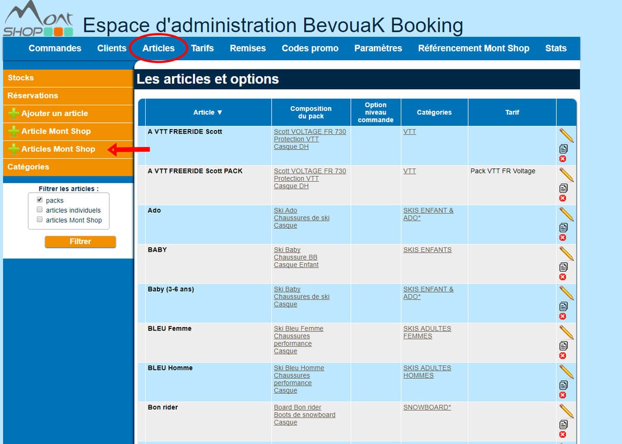Edit the Bon rider snowboard pack

[x=566, y=411]
